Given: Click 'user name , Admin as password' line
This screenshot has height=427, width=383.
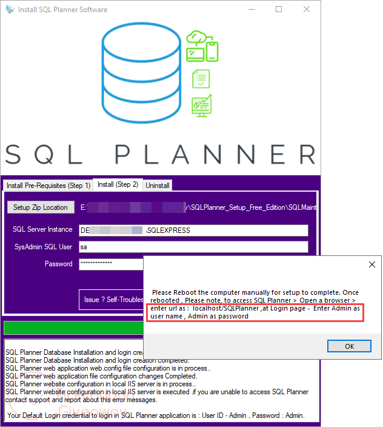Looking at the screenshot, I should coord(199,316).
